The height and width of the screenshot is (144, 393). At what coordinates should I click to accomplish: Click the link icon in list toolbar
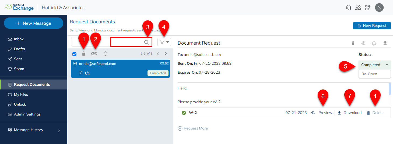coord(94,53)
